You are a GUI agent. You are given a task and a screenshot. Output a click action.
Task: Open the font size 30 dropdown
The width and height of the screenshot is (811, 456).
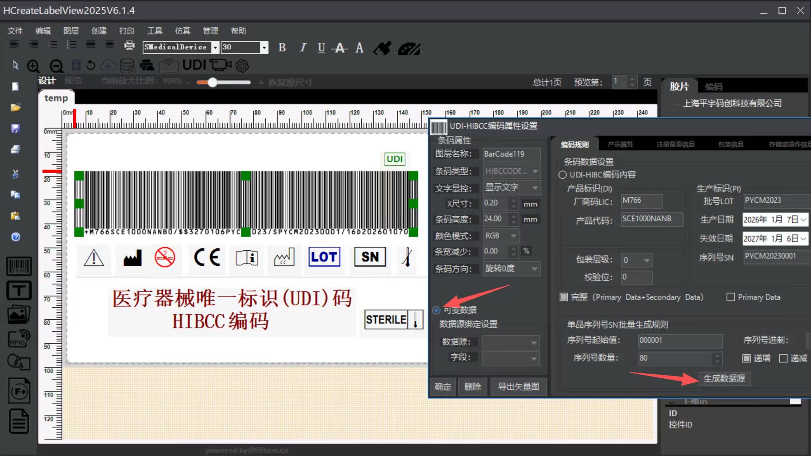[264, 47]
